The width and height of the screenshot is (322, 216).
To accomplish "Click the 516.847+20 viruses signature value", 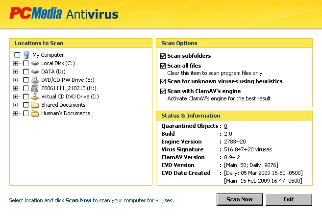I will 248,149.
